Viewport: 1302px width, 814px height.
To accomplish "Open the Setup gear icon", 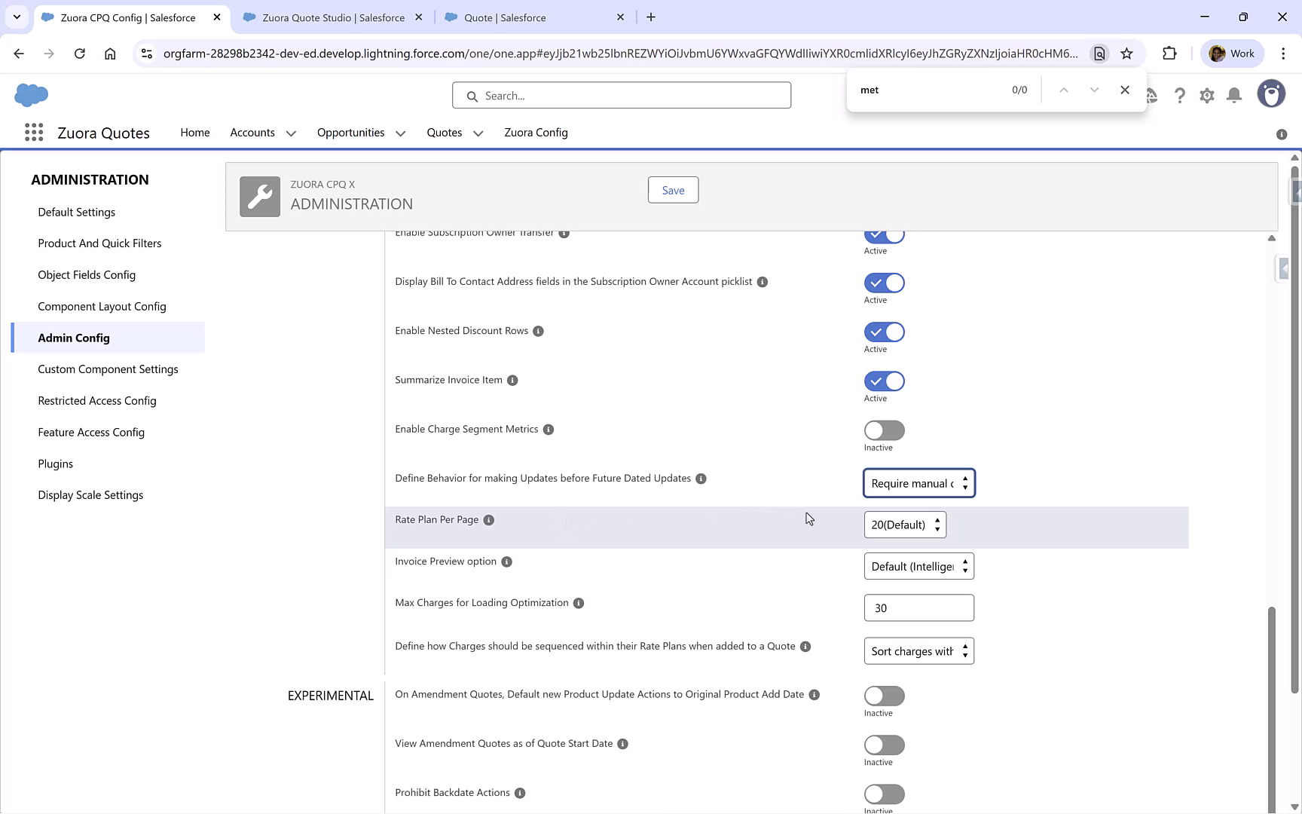I will point(1206,96).
